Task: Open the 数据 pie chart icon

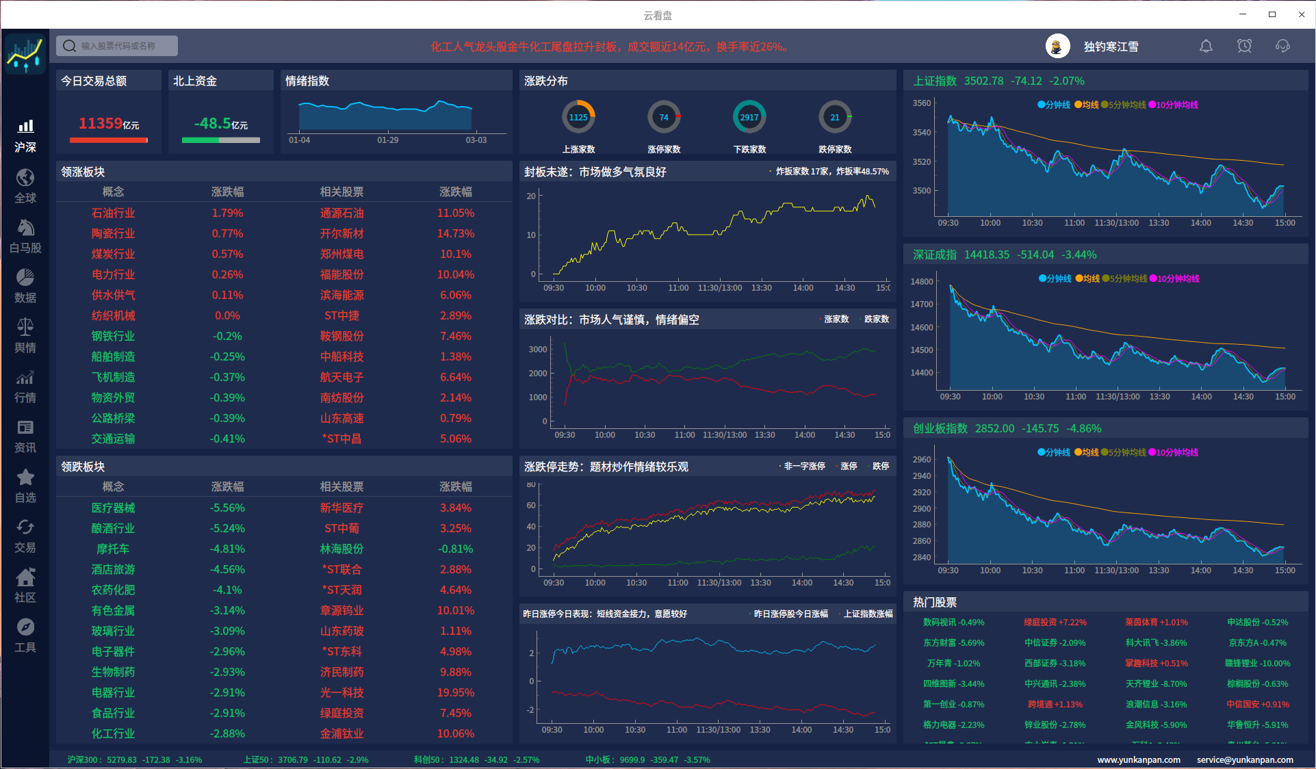Action: pos(25,278)
